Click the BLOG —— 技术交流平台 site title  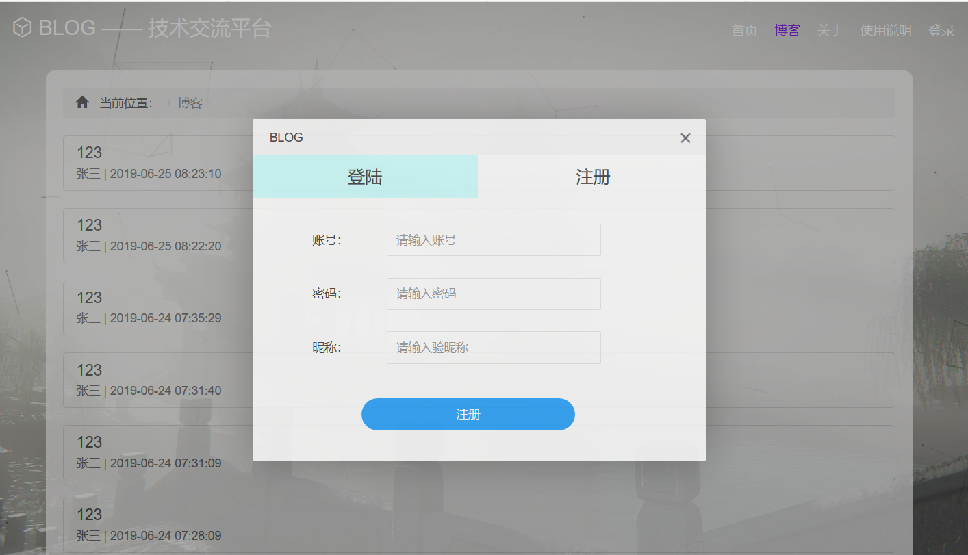(x=155, y=28)
